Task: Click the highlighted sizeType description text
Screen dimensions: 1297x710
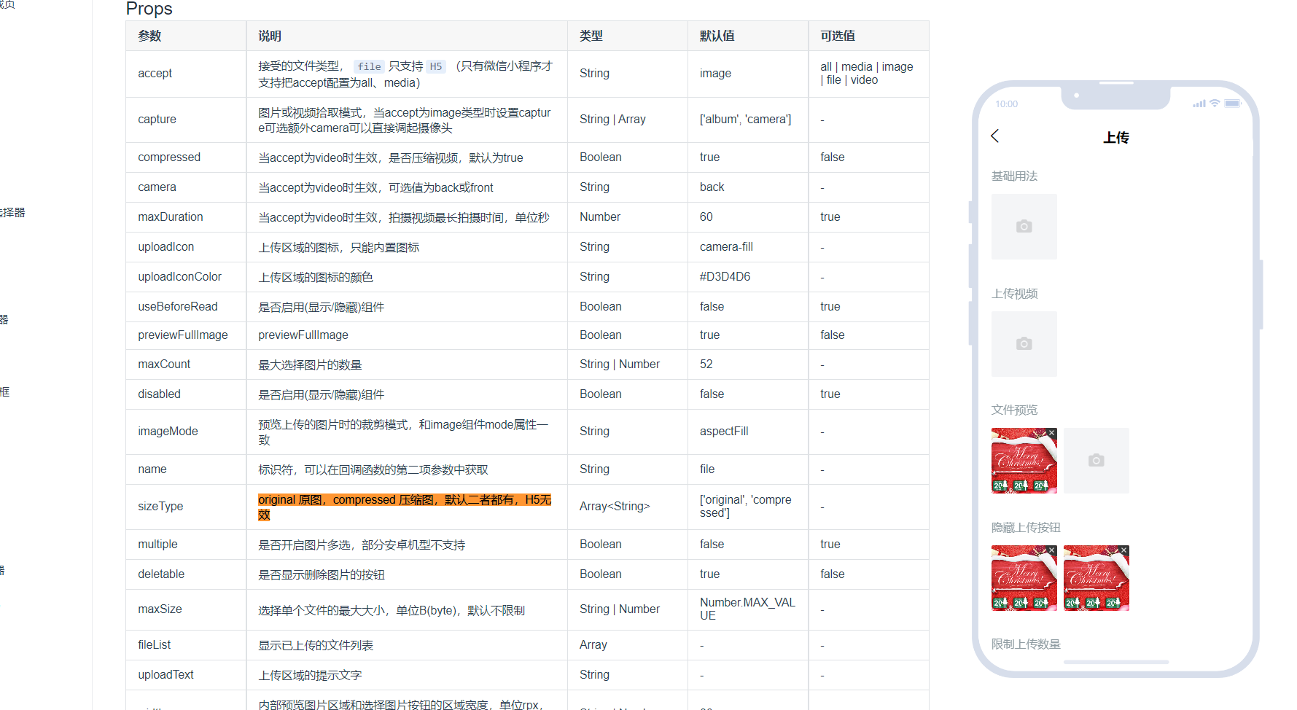Action: tap(404, 500)
